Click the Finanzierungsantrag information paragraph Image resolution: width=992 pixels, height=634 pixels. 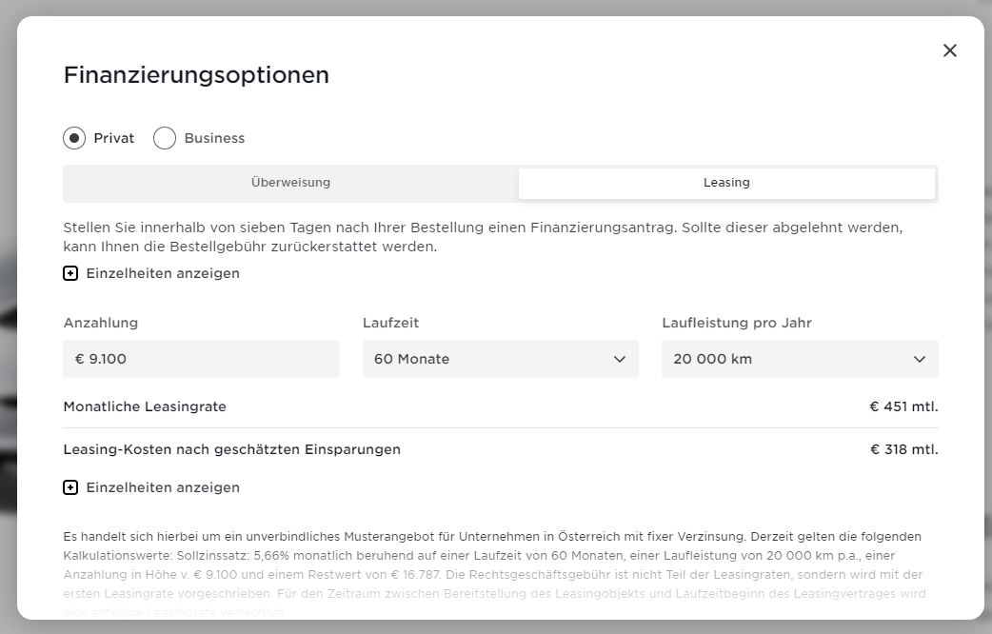483,237
